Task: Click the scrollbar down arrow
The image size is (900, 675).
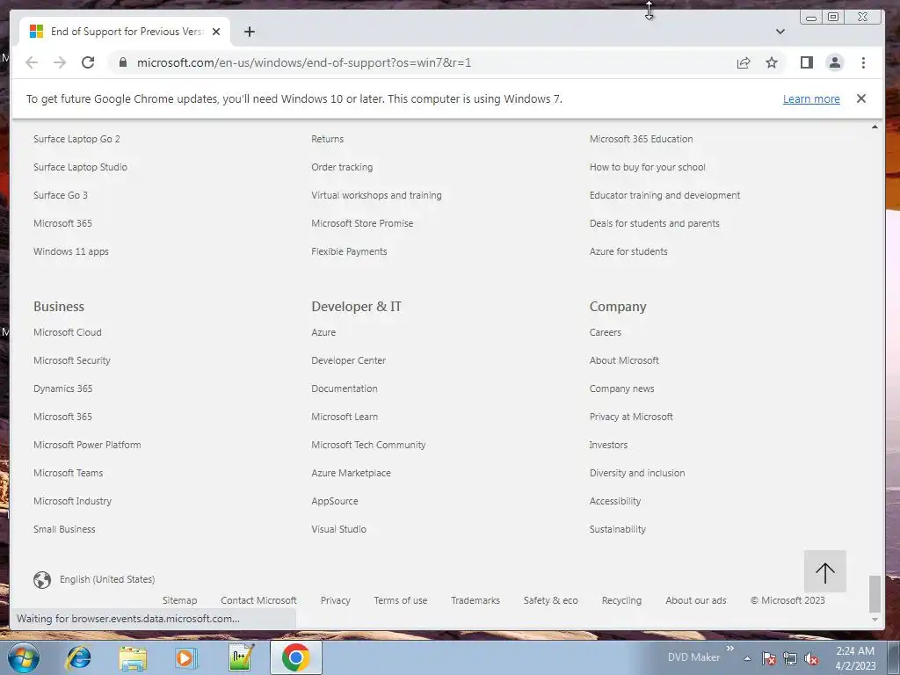Action: click(x=875, y=620)
